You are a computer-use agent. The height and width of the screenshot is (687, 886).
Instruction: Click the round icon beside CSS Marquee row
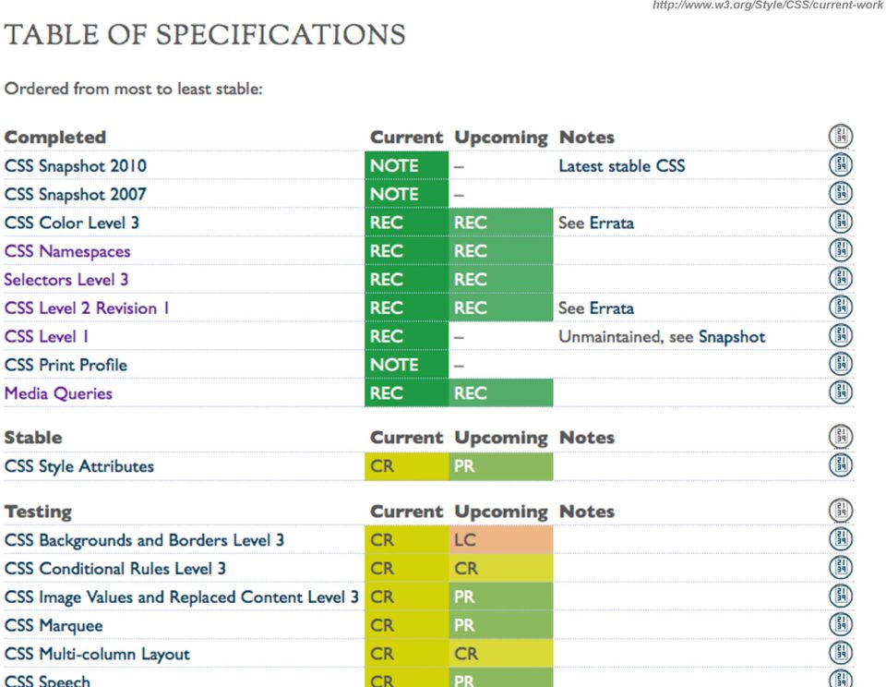[841, 624]
